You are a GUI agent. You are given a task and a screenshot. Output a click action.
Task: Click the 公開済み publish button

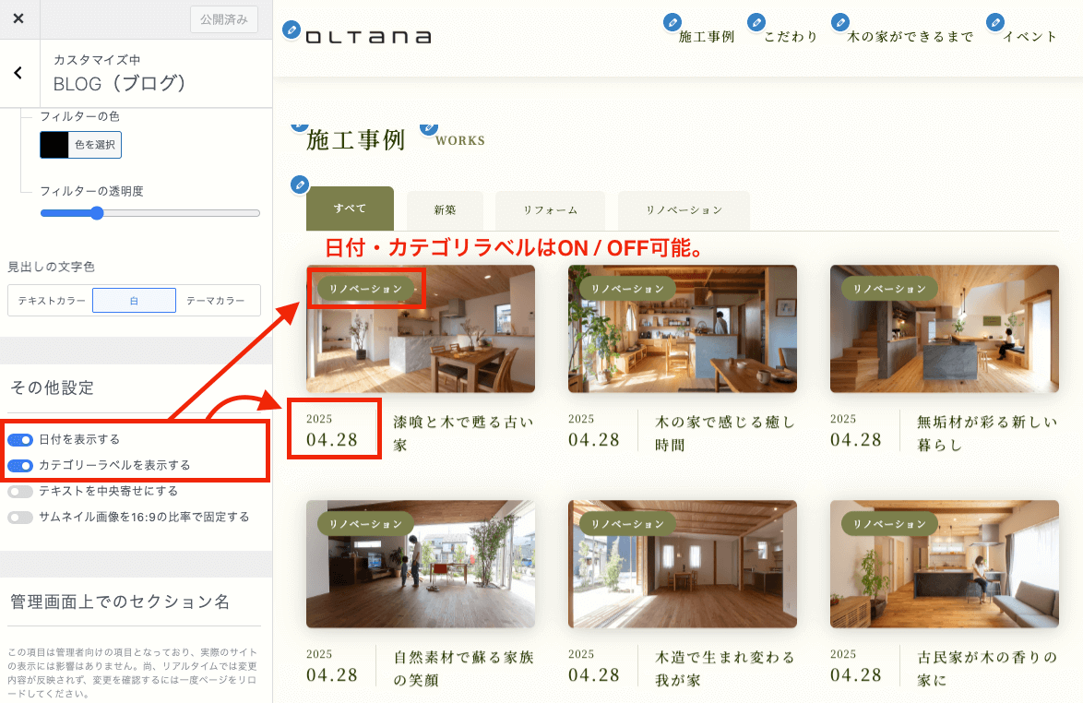(x=224, y=19)
